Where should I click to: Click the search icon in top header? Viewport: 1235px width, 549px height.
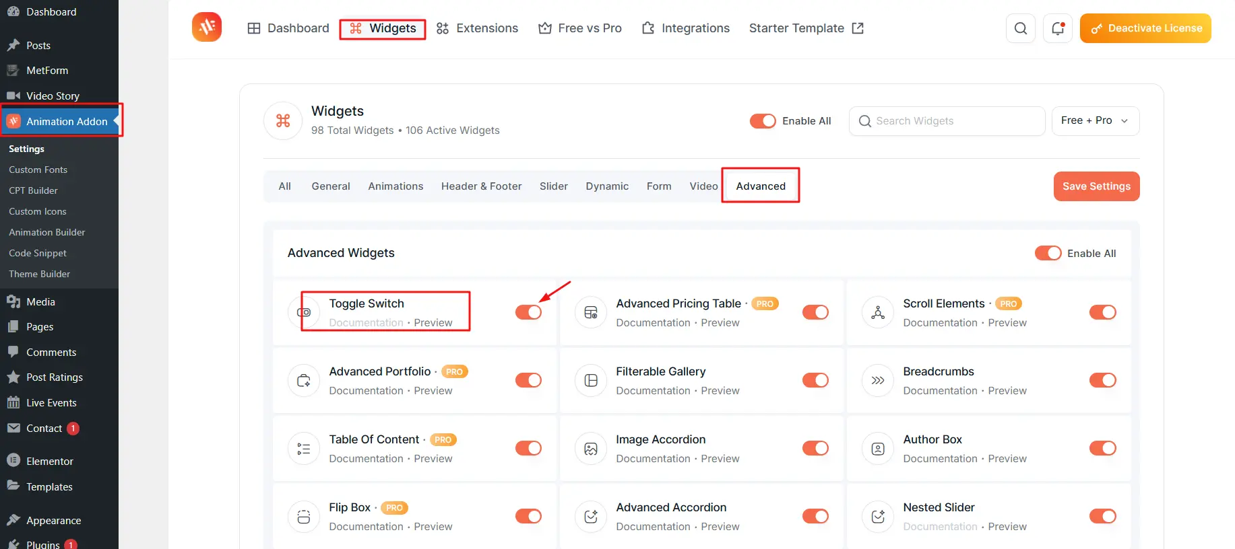[1020, 28]
